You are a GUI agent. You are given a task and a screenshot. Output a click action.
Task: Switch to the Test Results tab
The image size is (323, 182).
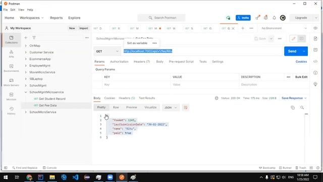coord(147,98)
